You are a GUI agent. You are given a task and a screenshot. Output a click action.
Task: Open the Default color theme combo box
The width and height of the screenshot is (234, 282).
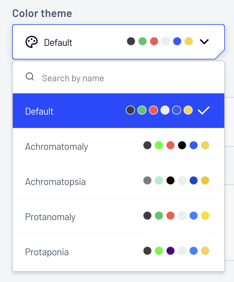point(119,42)
